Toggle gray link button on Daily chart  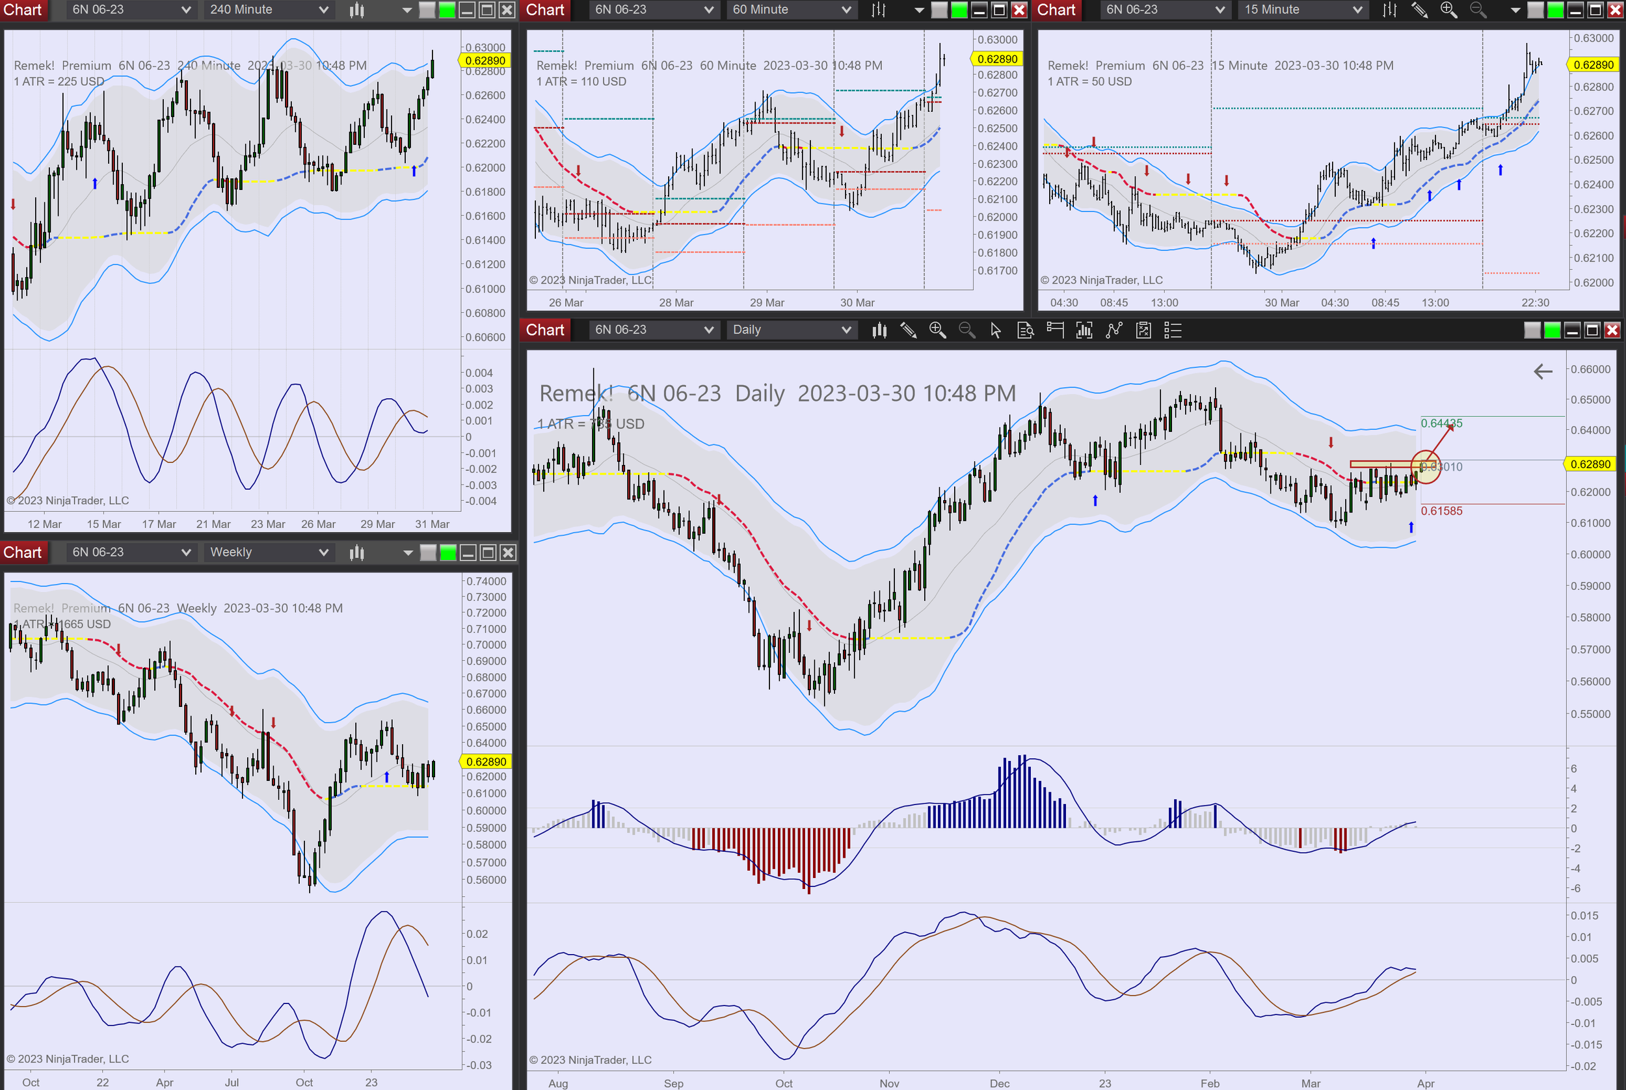(1532, 330)
